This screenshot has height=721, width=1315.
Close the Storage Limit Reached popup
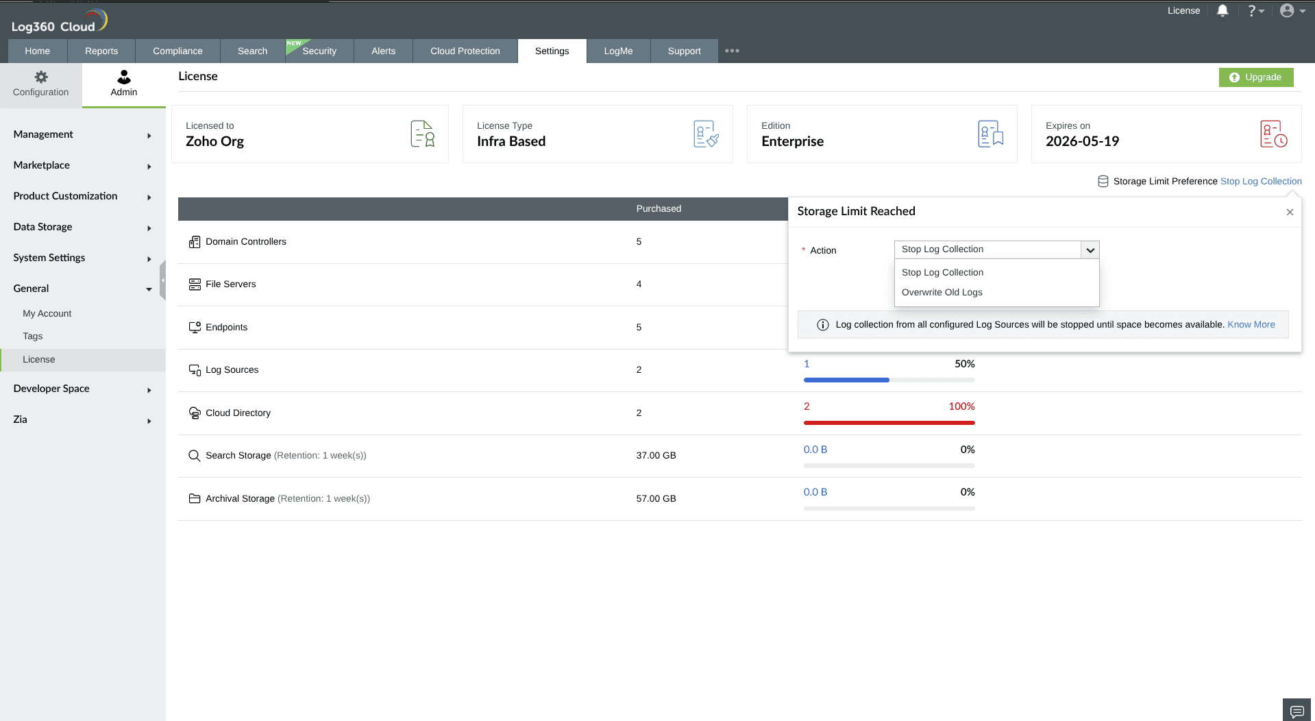tap(1290, 212)
